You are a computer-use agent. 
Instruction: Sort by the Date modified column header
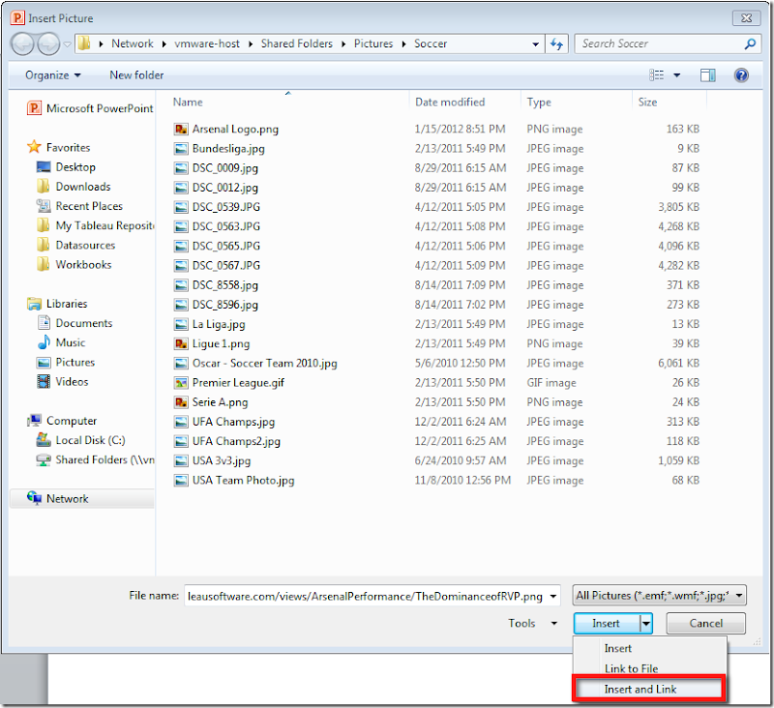point(450,103)
